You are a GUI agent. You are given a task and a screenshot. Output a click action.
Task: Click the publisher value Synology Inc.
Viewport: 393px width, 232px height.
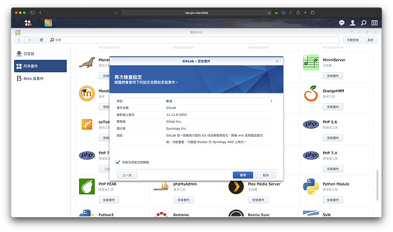(x=176, y=128)
